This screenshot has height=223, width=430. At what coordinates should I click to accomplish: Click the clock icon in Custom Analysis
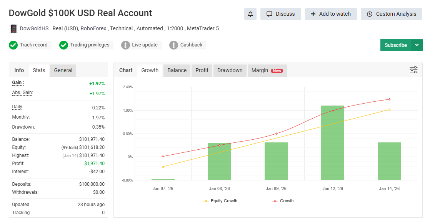(370, 14)
